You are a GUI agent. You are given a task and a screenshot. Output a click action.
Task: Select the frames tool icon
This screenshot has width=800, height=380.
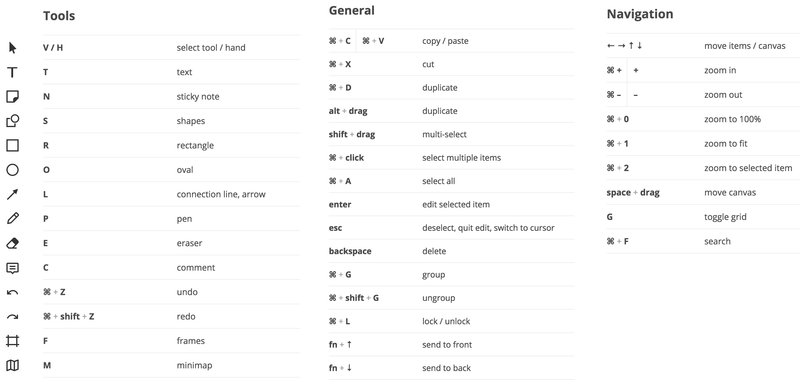pyautogui.click(x=13, y=341)
